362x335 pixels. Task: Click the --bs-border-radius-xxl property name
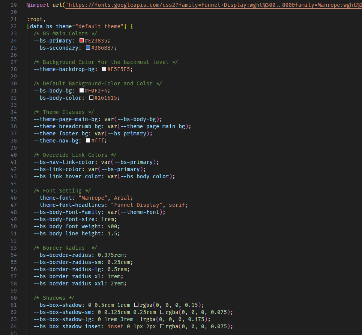tap(67, 283)
